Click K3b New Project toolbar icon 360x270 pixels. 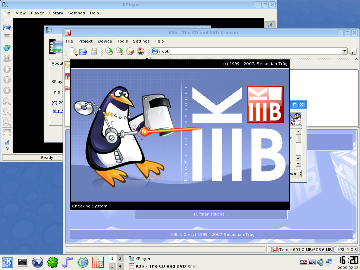[x=73, y=51]
